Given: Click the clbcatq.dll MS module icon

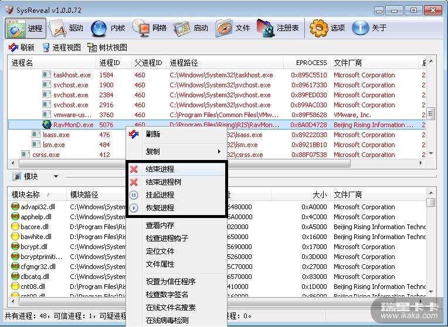Looking at the screenshot, I should [15, 276].
